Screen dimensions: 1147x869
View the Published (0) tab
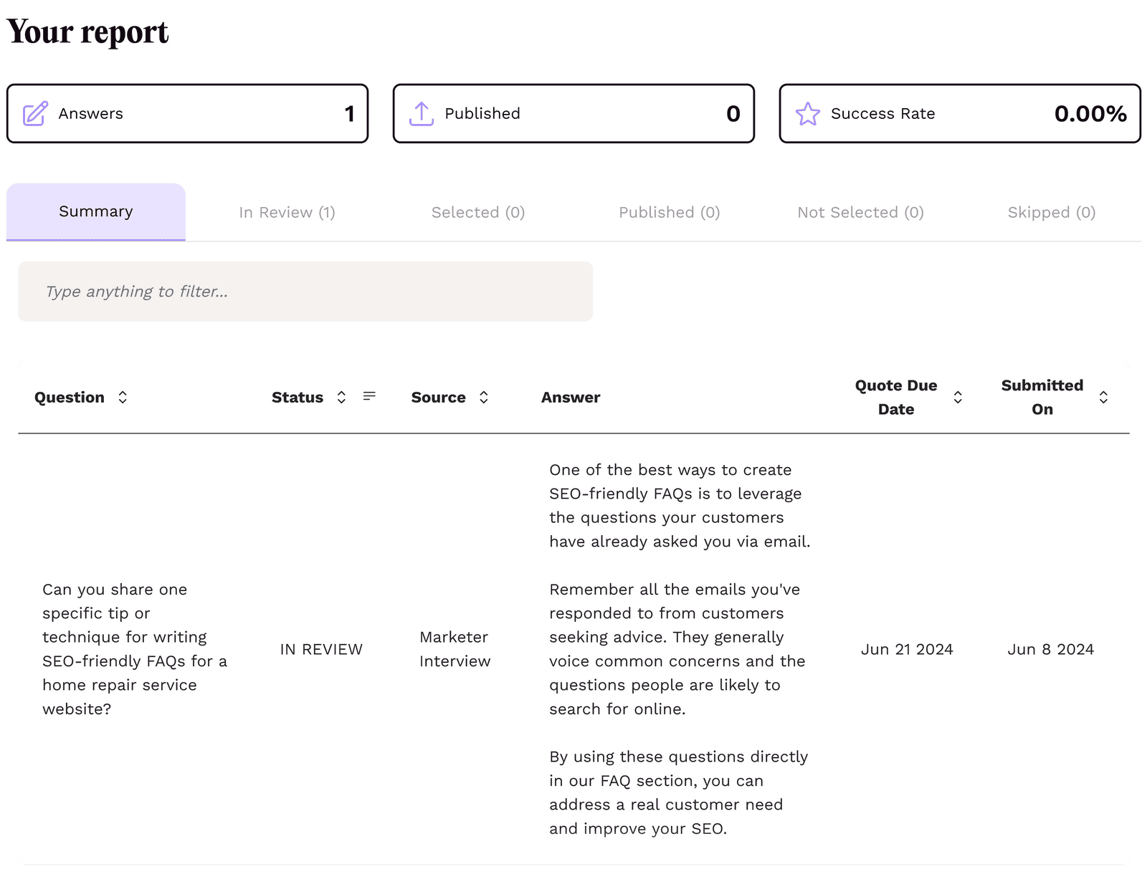point(669,212)
